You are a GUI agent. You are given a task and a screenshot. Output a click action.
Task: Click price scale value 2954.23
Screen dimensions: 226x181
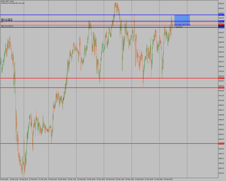click(x=221, y=4)
